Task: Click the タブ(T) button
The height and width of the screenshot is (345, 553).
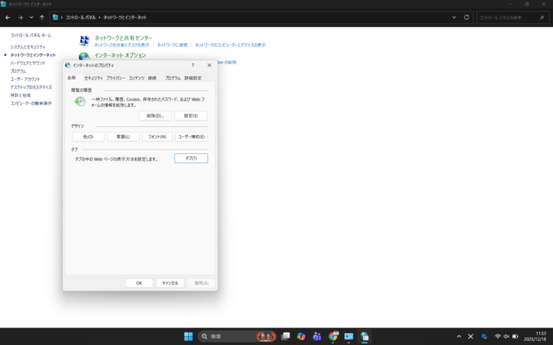Action: [191, 158]
